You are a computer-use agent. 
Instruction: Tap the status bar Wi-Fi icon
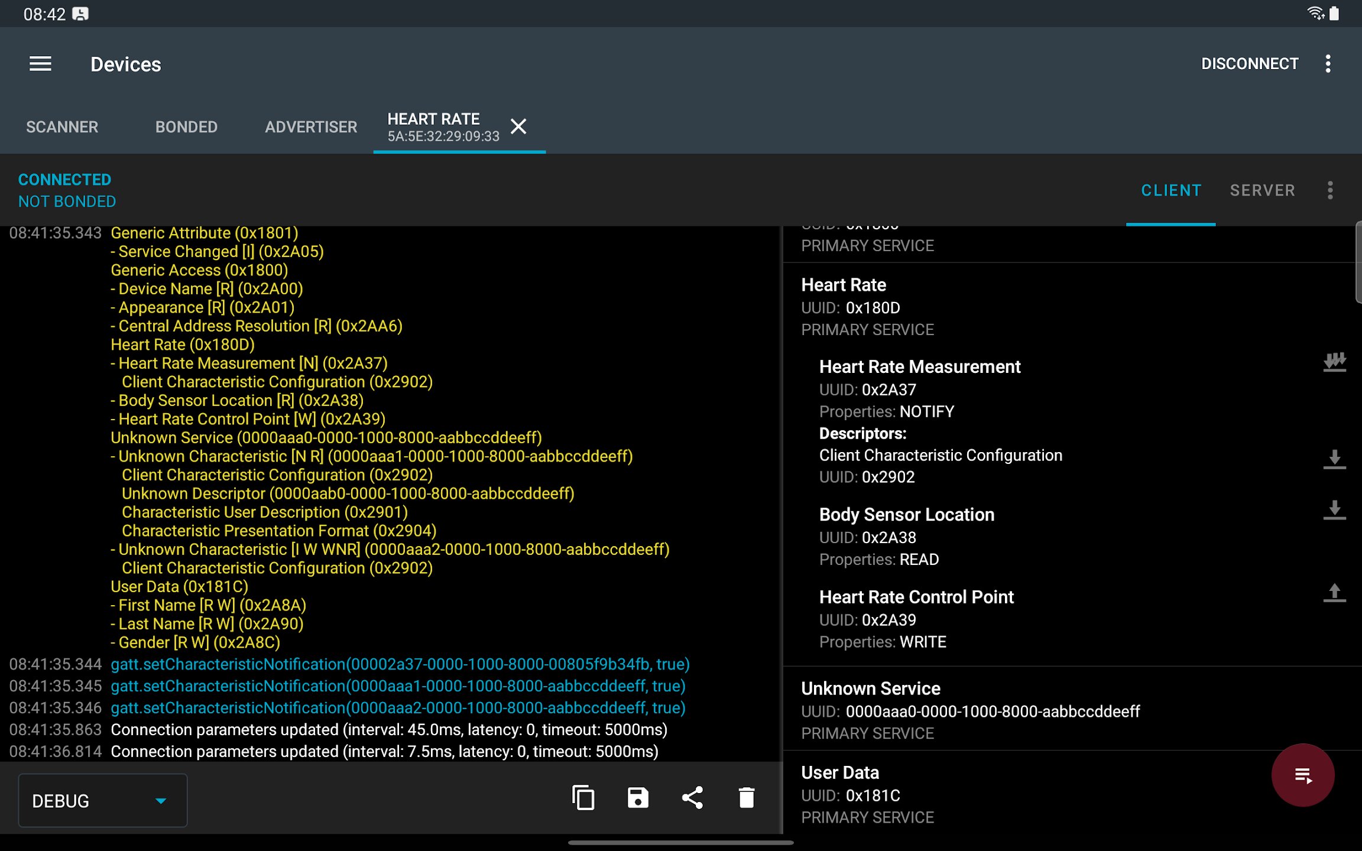tap(1316, 13)
